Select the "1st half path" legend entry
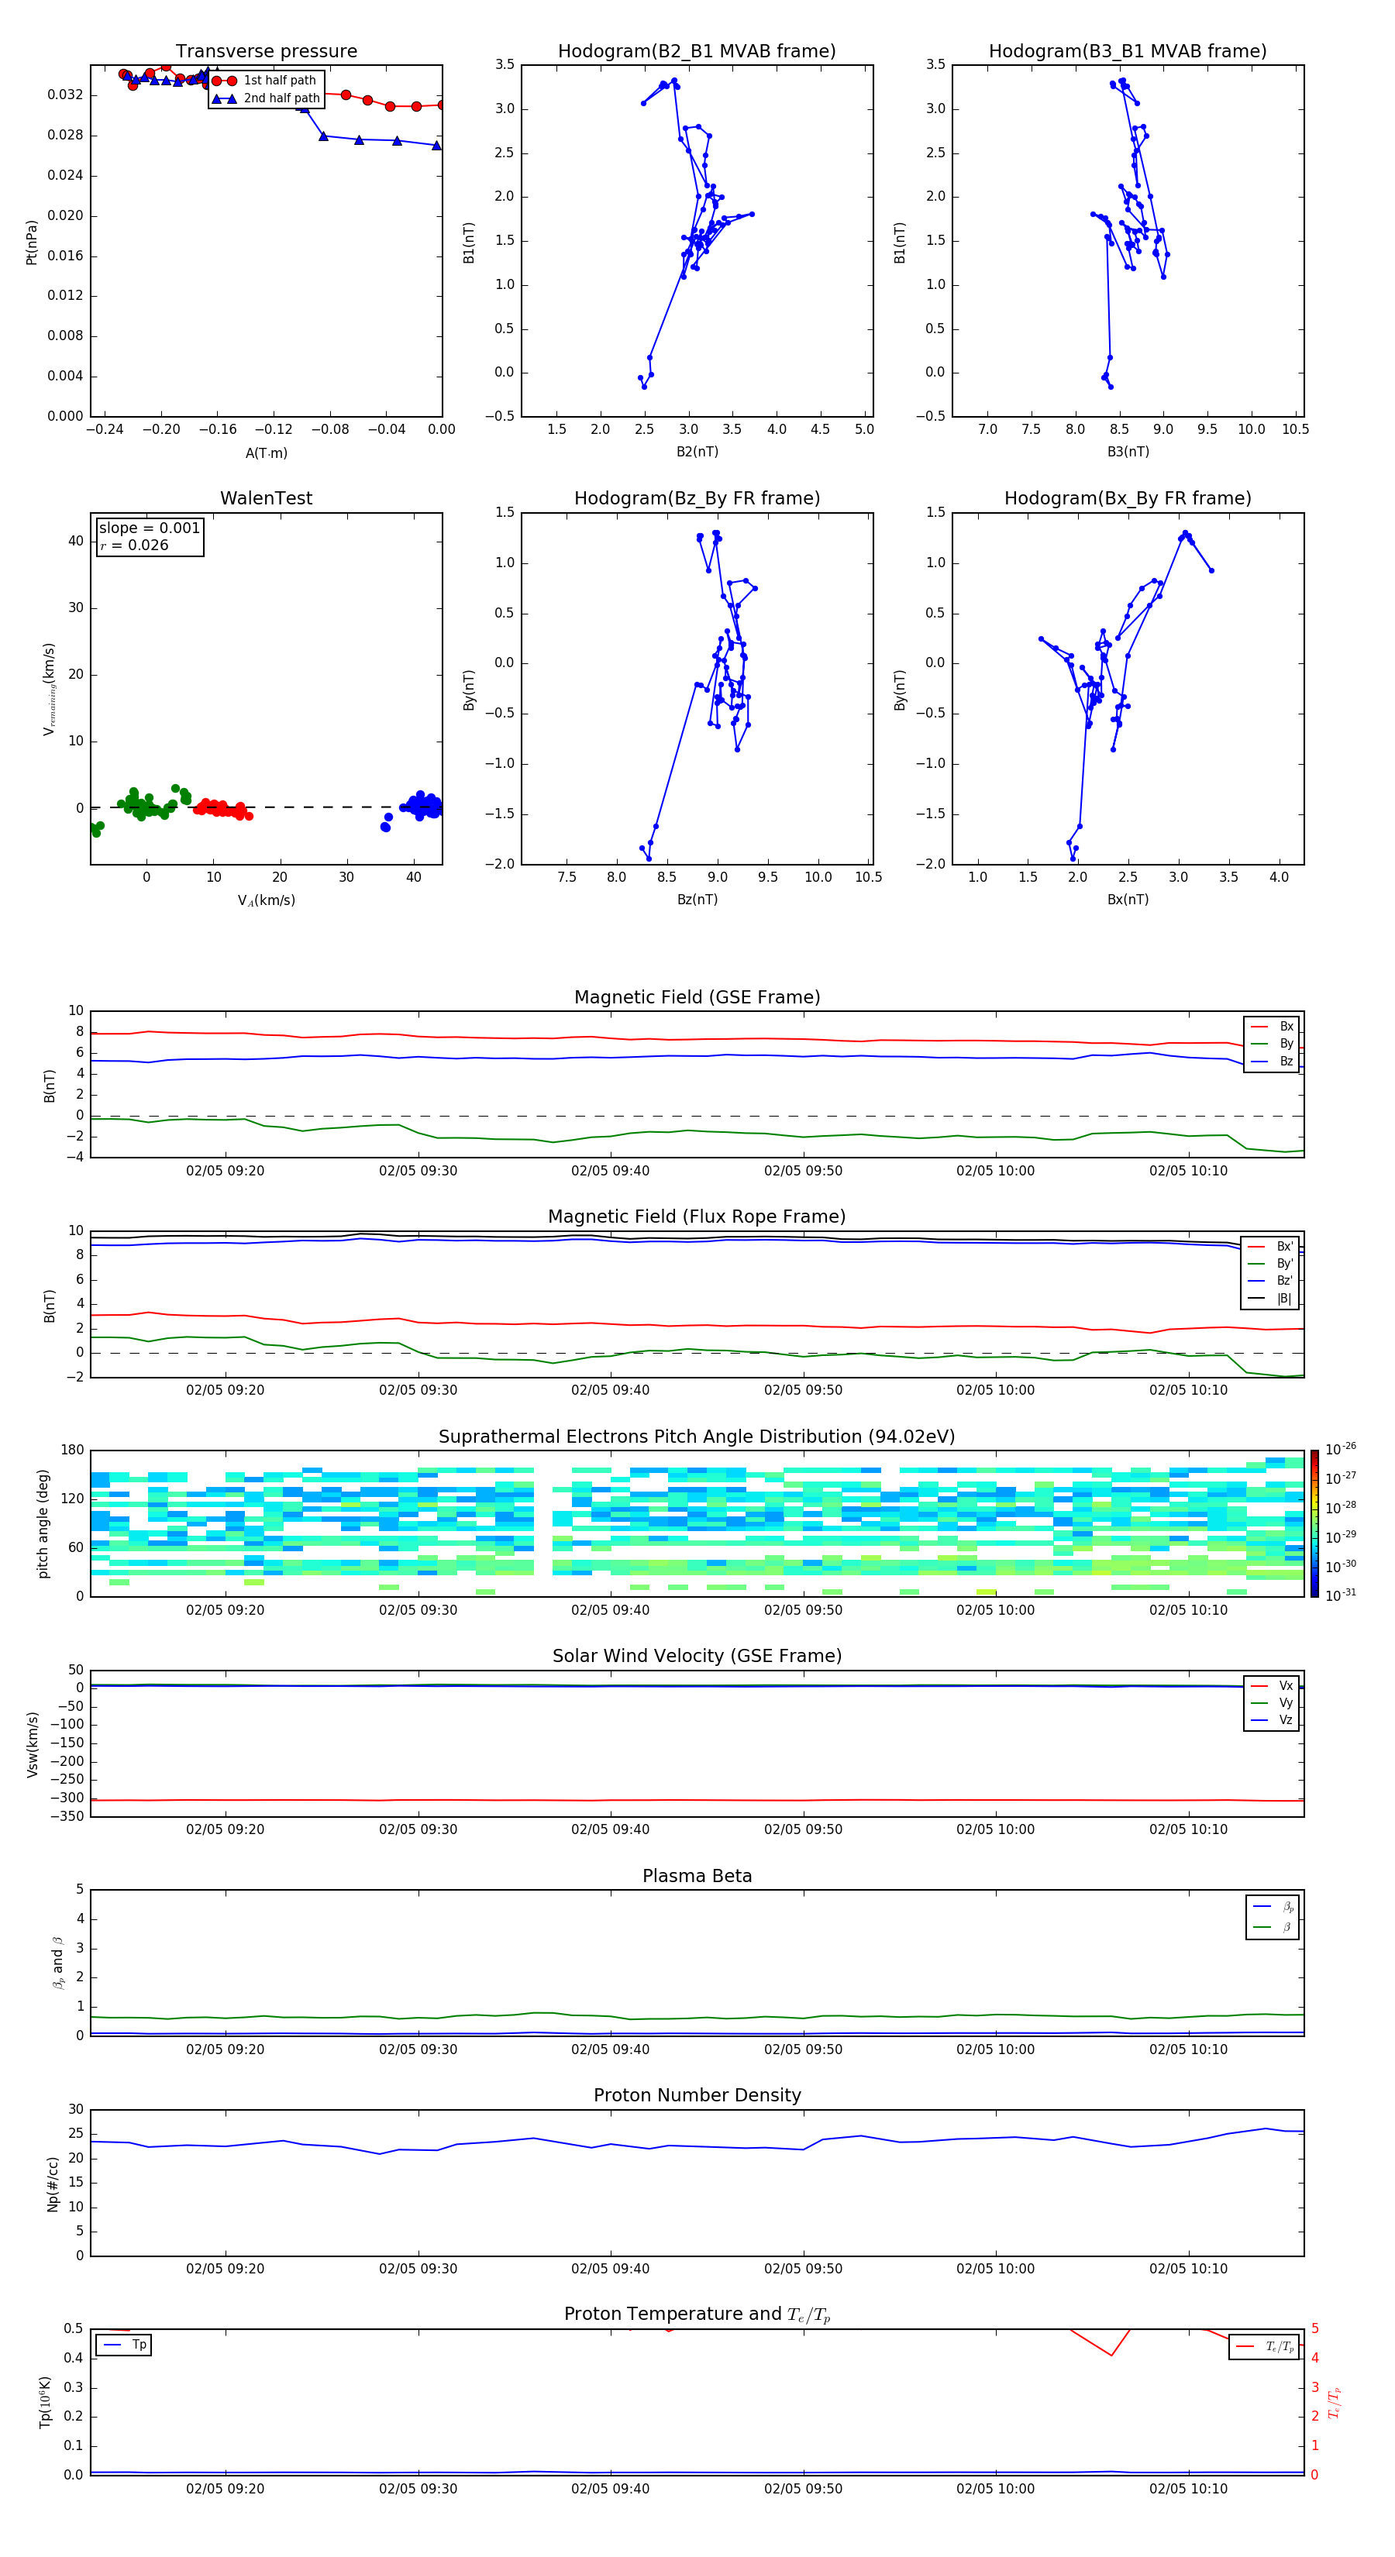Viewport: 1395px width, 2557px height. tap(265, 81)
